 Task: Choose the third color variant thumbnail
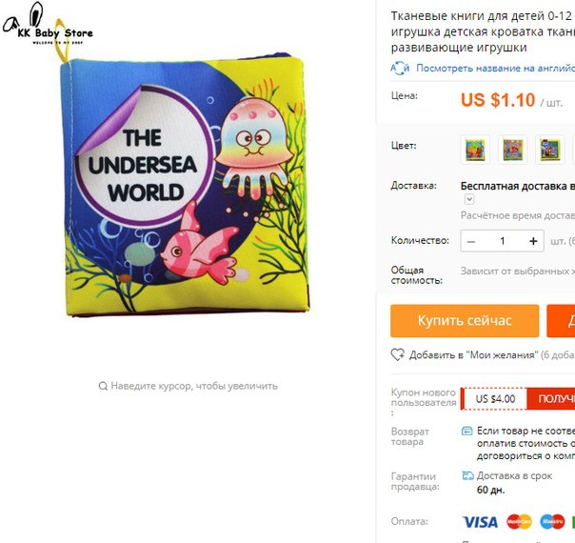[550, 150]
